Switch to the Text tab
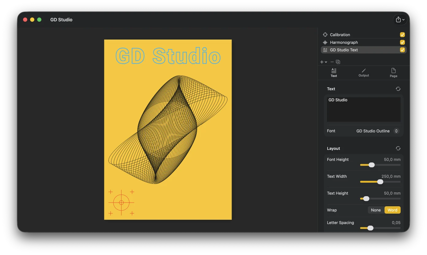Image resolution: width=427 pixels, height=255 pixels. (x=334, y=73)
